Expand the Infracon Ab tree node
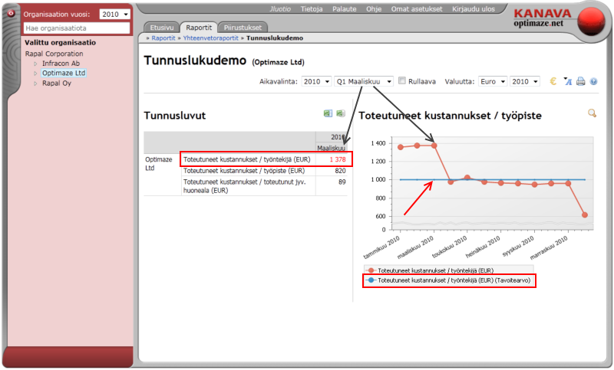Screen dimensions: 614x370 (x=35, y=64)
